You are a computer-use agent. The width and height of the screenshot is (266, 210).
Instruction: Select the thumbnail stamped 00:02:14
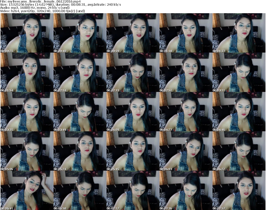[80, 72]
